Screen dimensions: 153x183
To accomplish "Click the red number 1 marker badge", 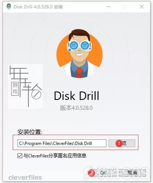I will coord(119,143).
